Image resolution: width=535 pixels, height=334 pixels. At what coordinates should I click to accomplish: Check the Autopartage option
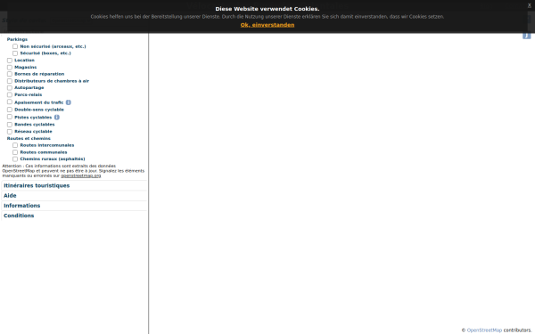point(10,87)
